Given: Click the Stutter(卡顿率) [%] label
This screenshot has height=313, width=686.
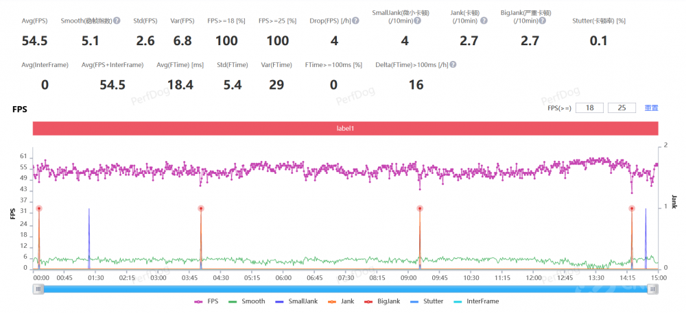Looking at the screenshot, I should (x=599, y=21).
